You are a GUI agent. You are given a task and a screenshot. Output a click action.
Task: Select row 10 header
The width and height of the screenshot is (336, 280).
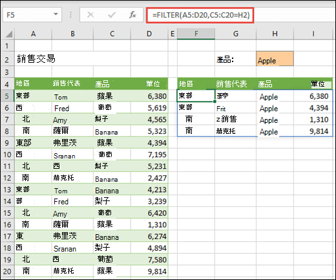coord(7,155)
